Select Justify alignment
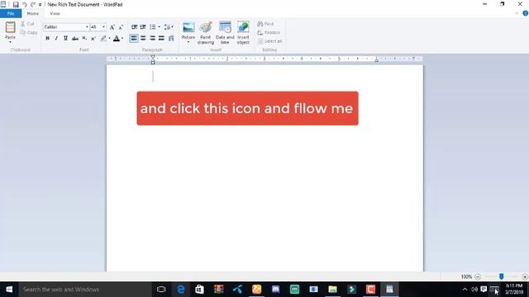 pos(162,39)
